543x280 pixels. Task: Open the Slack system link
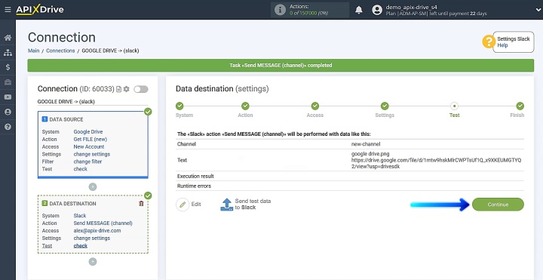click(x=80, y=216)
